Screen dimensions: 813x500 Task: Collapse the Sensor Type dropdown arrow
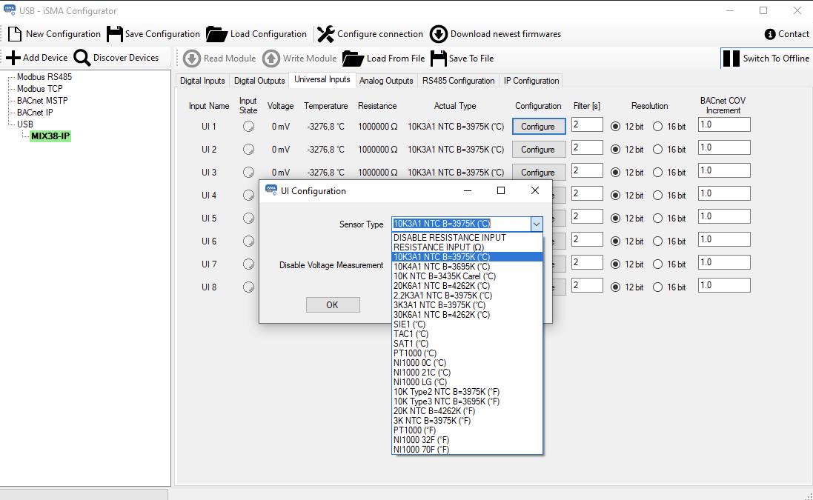537,224
